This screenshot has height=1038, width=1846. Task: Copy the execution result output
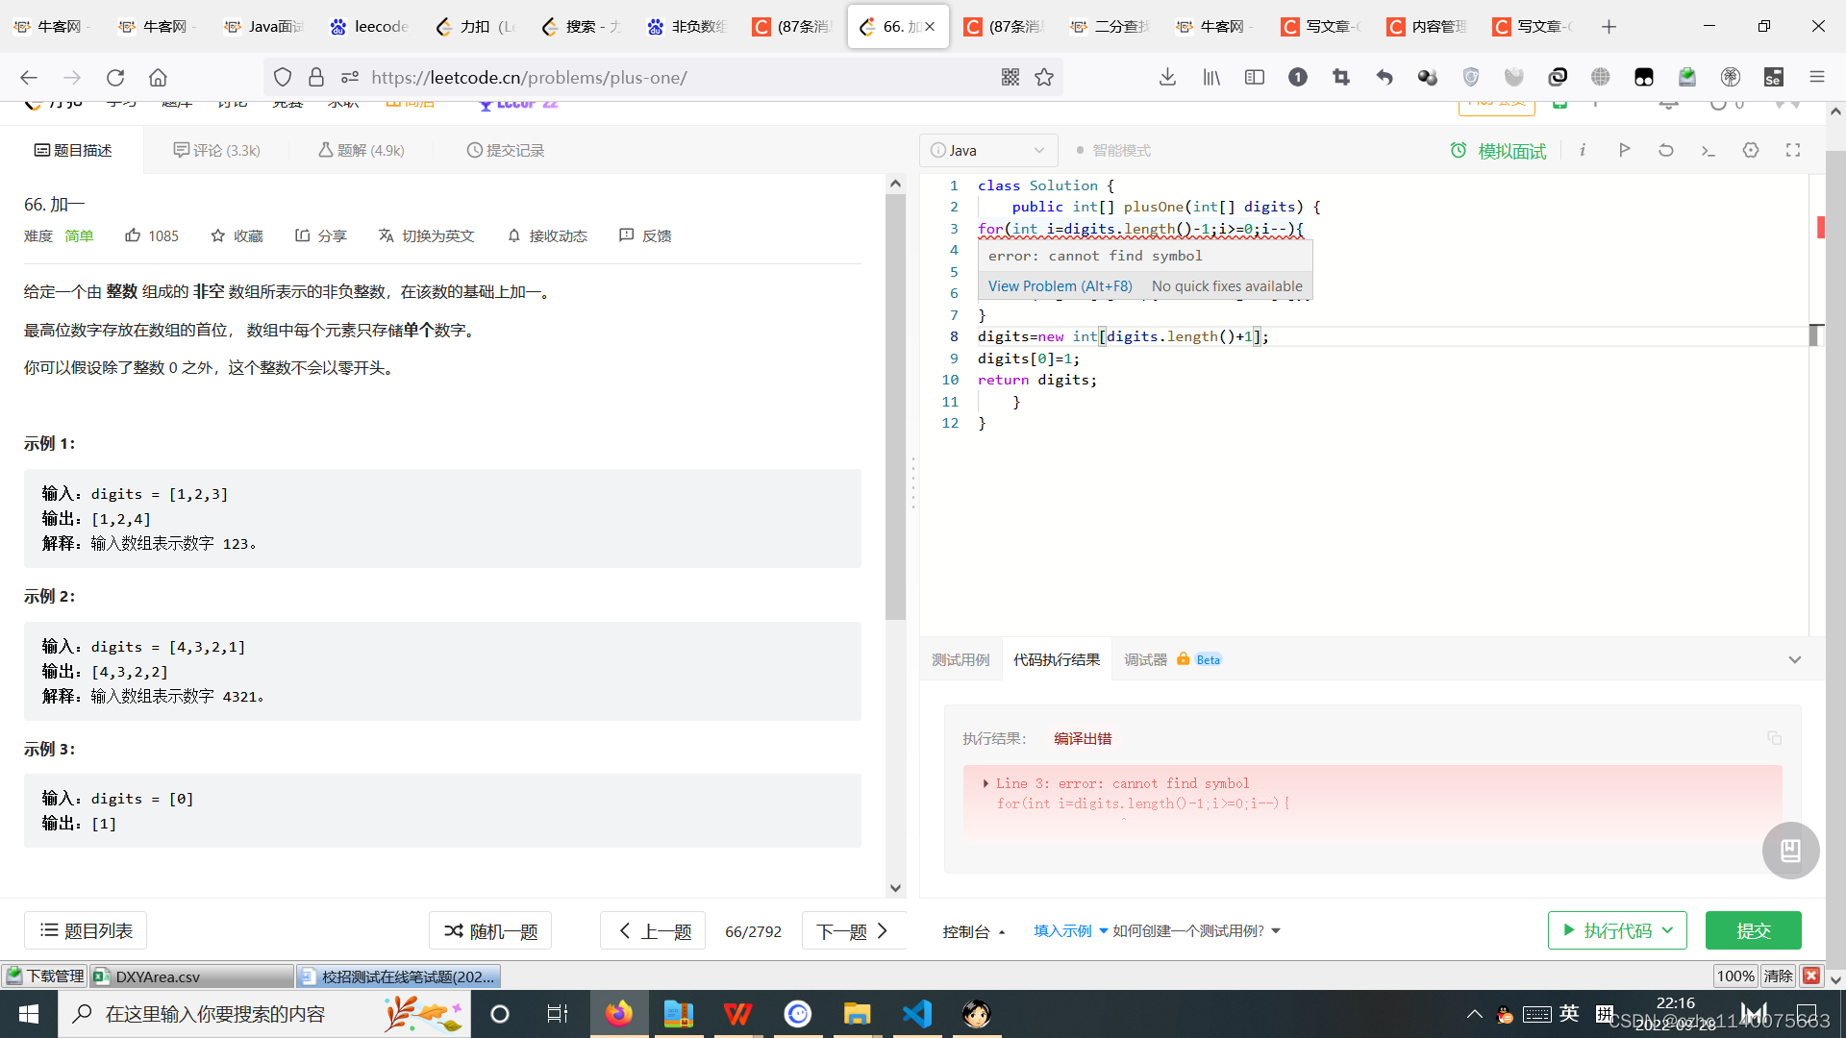[x=1774, y=738]
